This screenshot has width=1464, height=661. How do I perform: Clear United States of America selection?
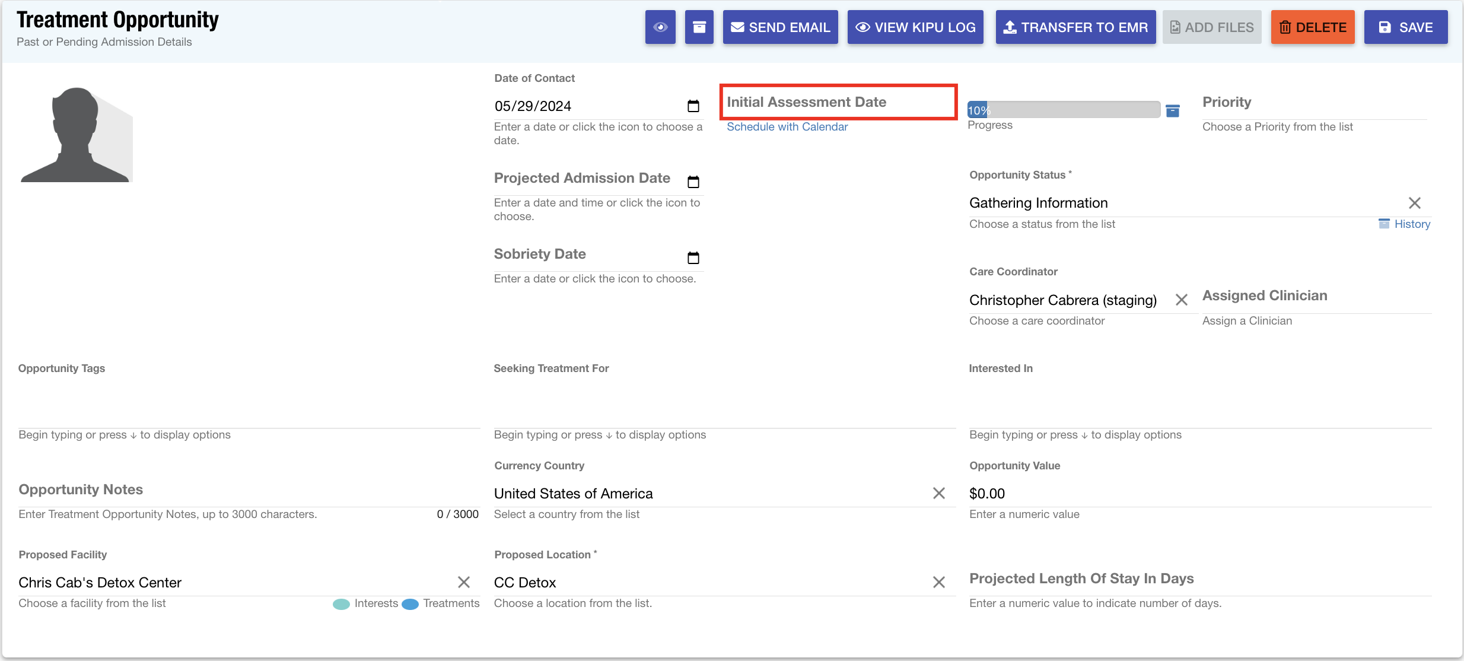point(938,494)
